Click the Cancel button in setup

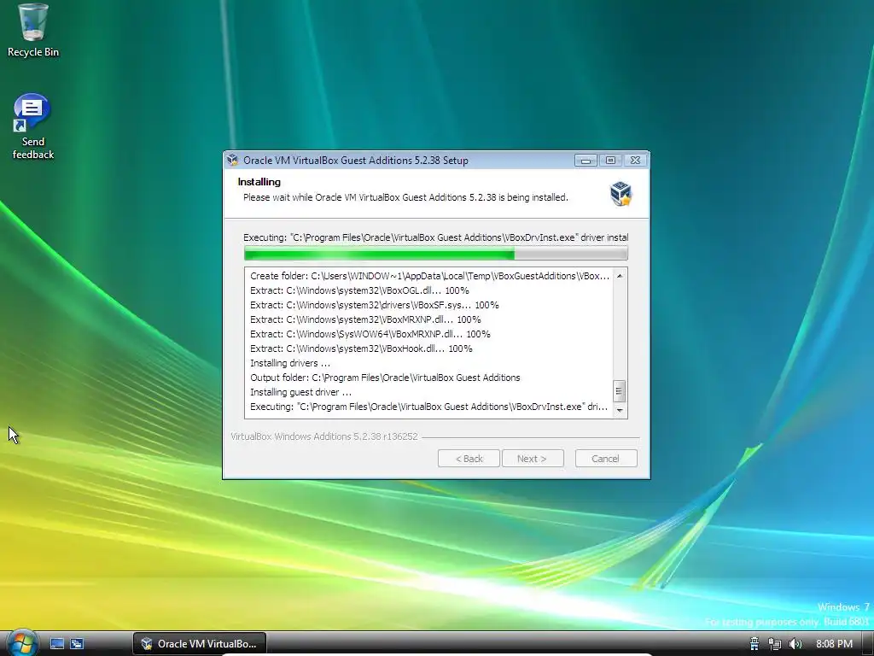coord(605,459)
